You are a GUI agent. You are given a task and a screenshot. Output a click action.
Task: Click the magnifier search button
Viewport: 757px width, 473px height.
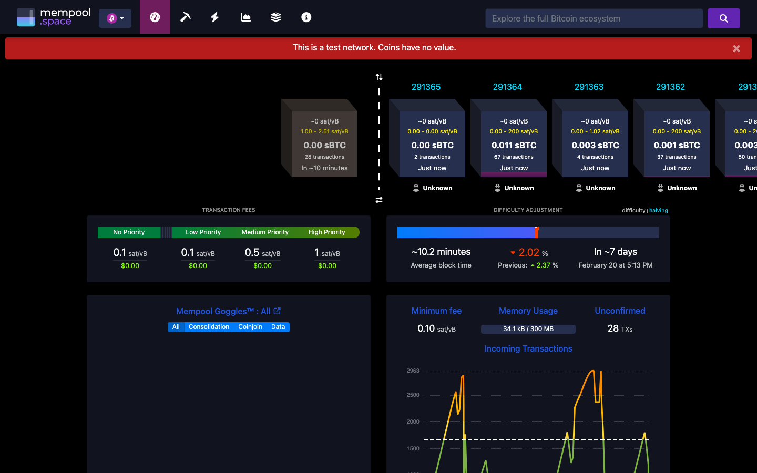coord(723,18)
